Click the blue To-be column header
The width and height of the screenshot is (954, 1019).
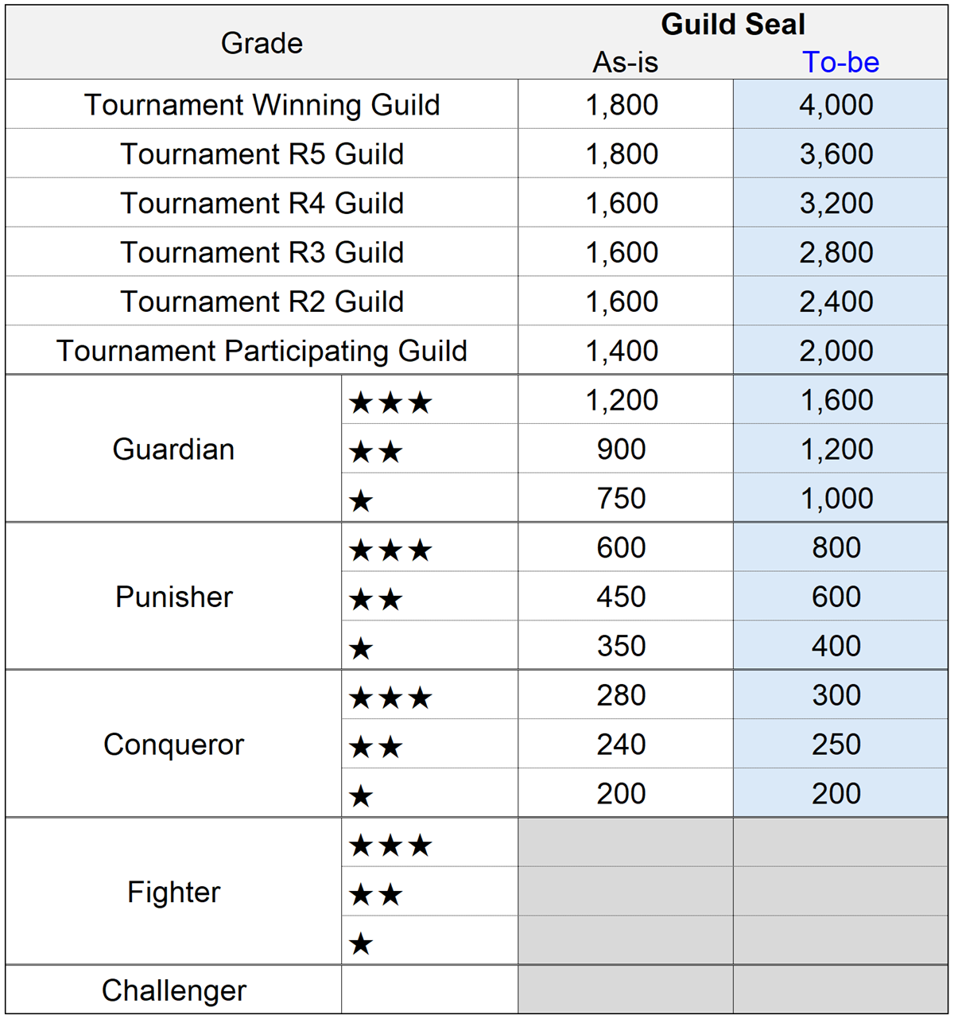(840, 62)
